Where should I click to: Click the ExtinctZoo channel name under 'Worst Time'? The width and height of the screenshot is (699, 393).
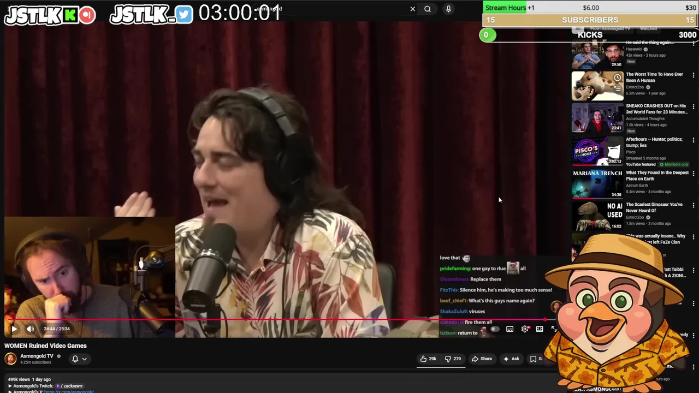coord(636,87)
